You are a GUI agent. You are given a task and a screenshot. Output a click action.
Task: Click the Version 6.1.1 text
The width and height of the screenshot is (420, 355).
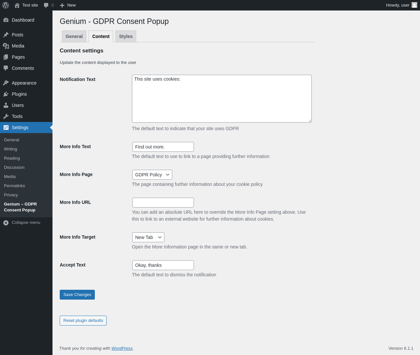click(x=401, y=348)
